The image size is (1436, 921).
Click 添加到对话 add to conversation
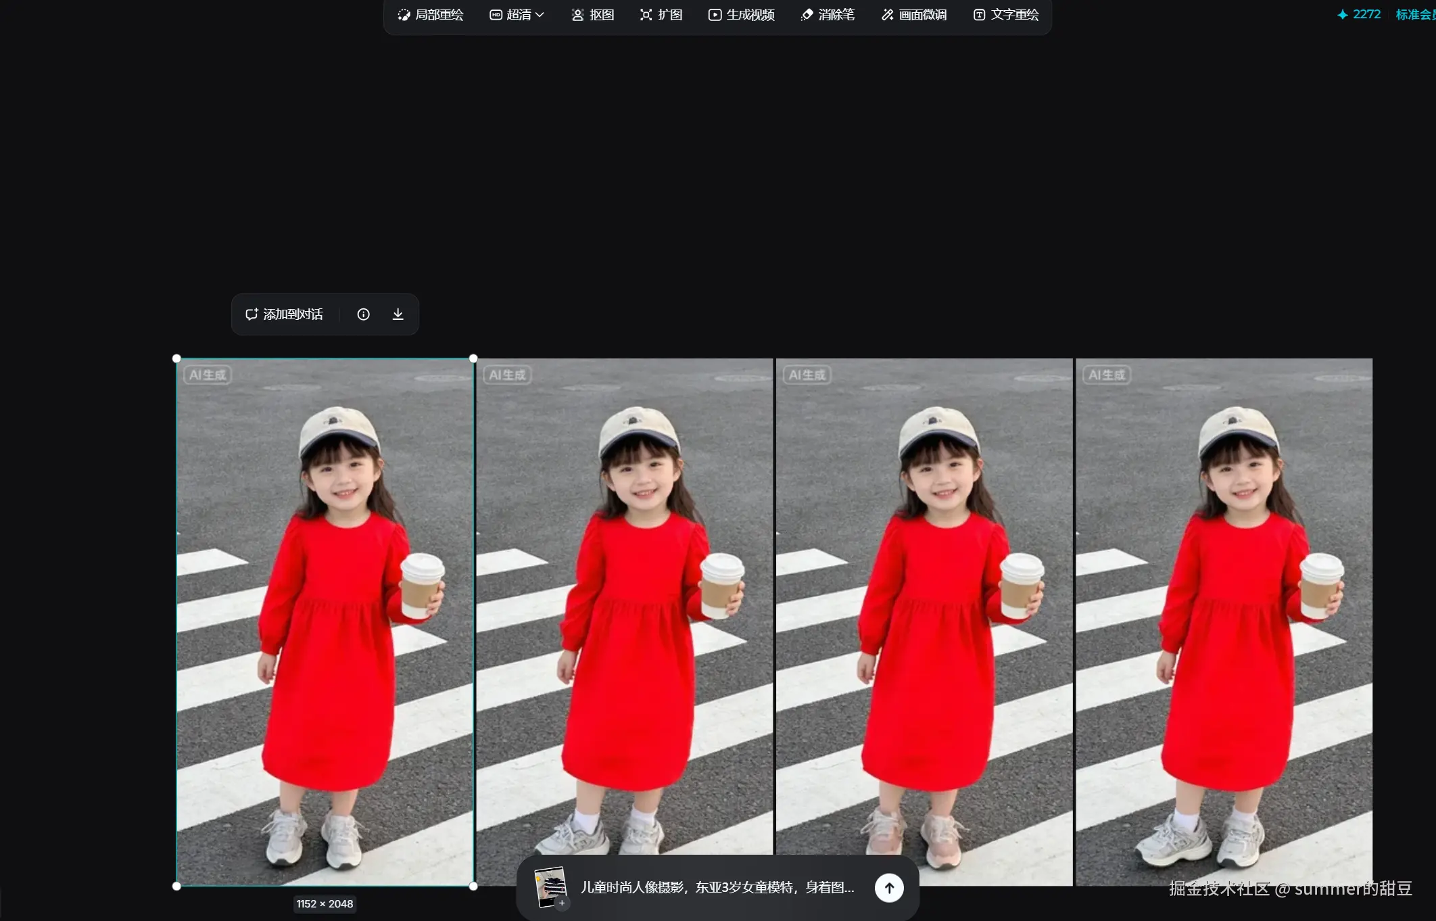pyautogui.click(x=284, y=314)
